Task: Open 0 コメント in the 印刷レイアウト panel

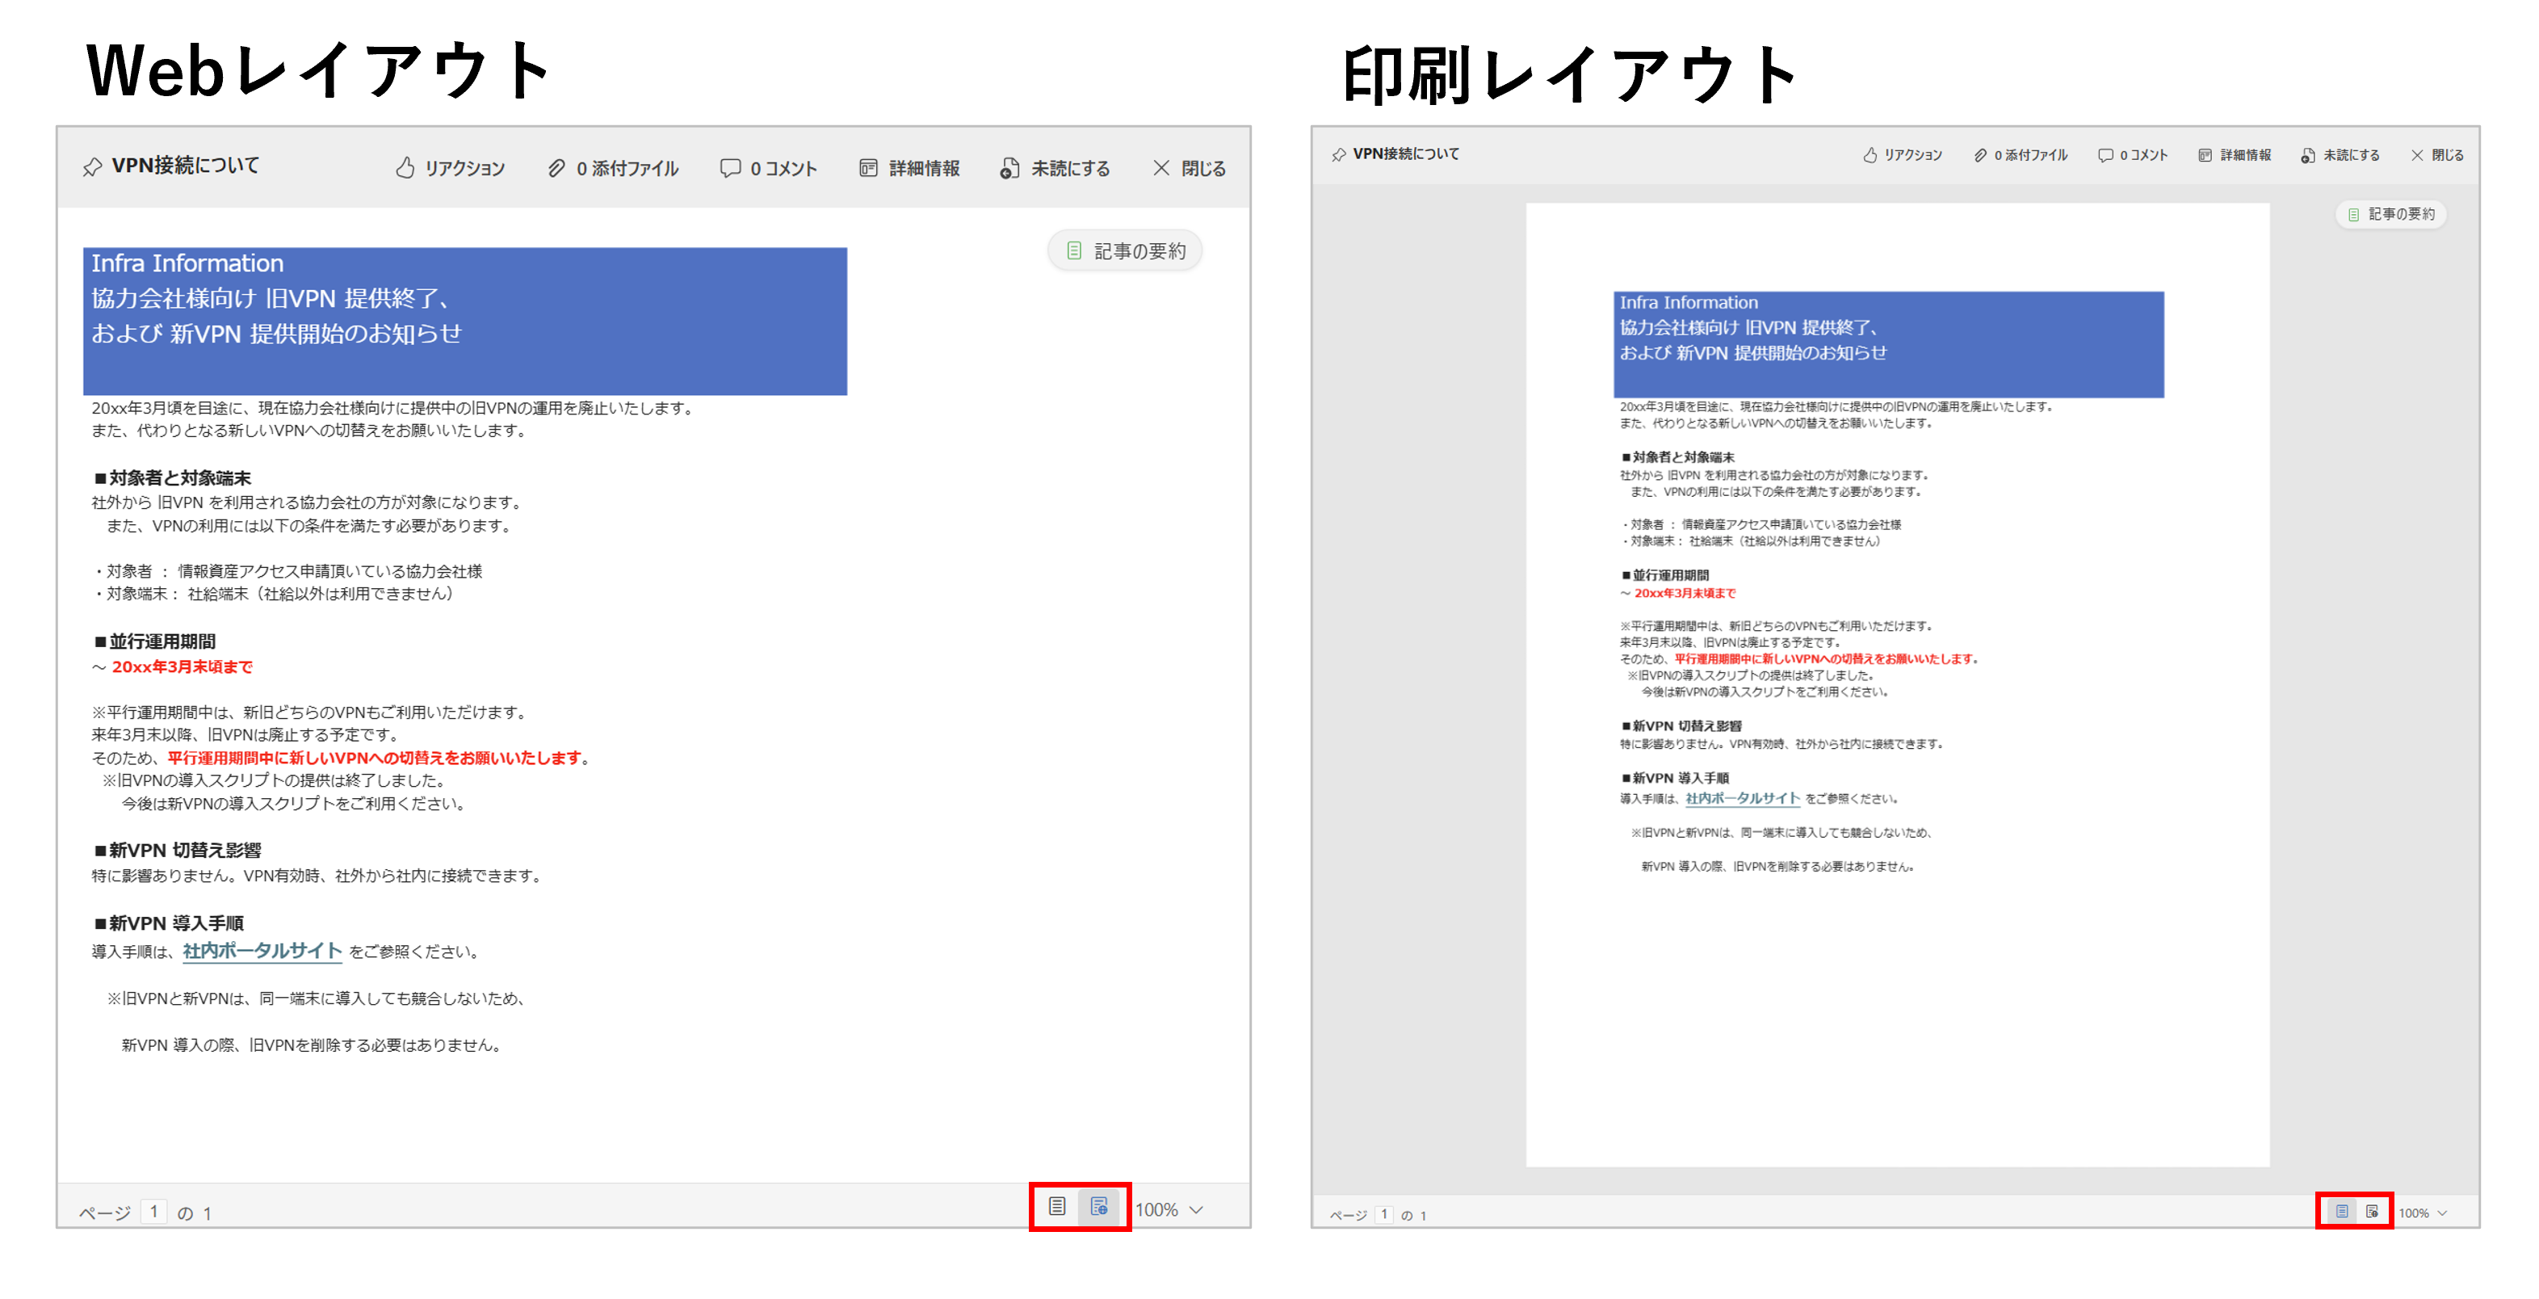Action: click(2133, 156)
